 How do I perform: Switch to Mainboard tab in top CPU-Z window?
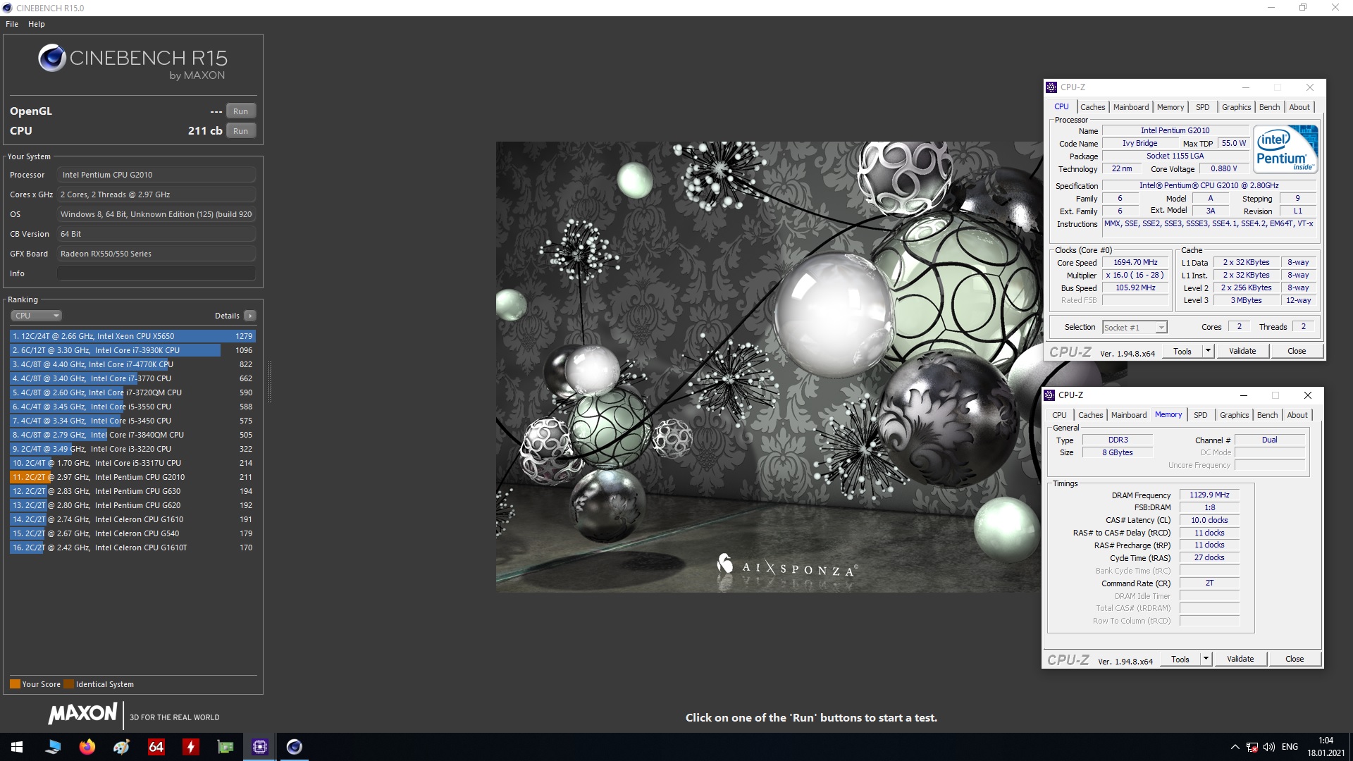(1131, 107)
